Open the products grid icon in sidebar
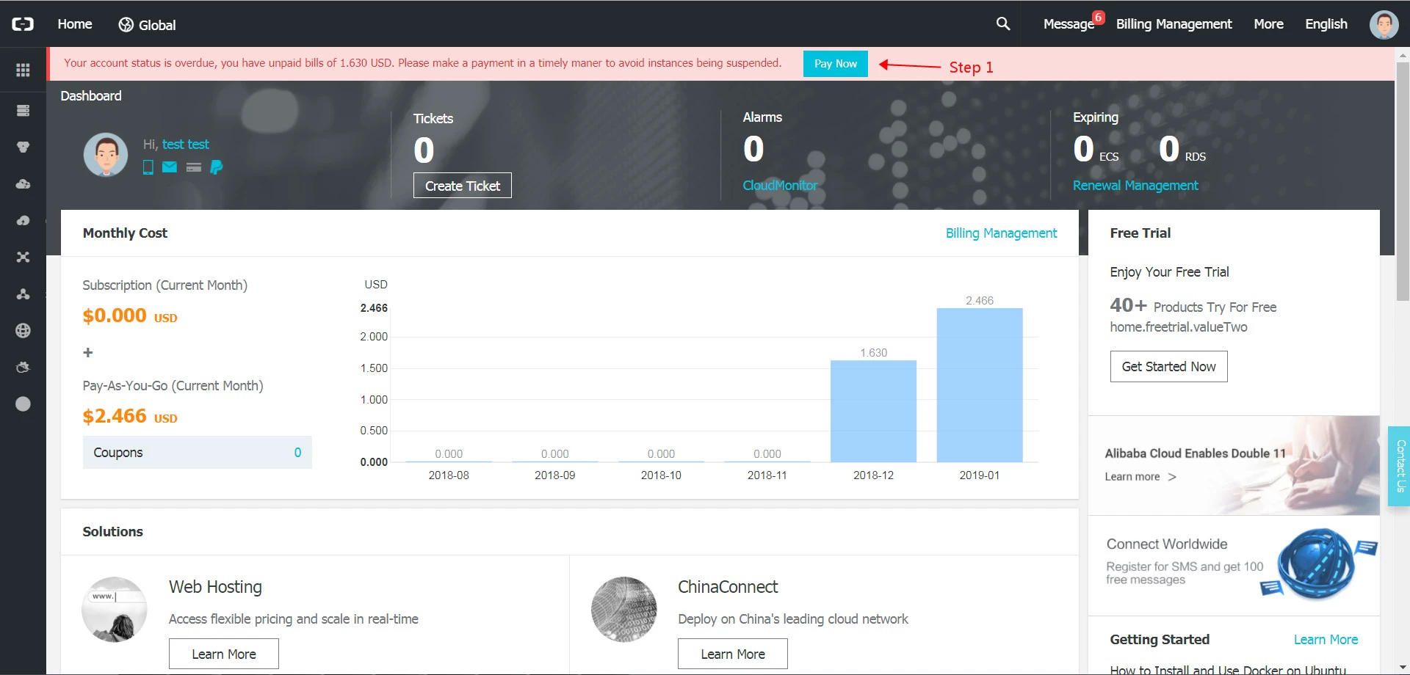Image resolution: width=1410 pixels, height=675 pixels. 23,70
